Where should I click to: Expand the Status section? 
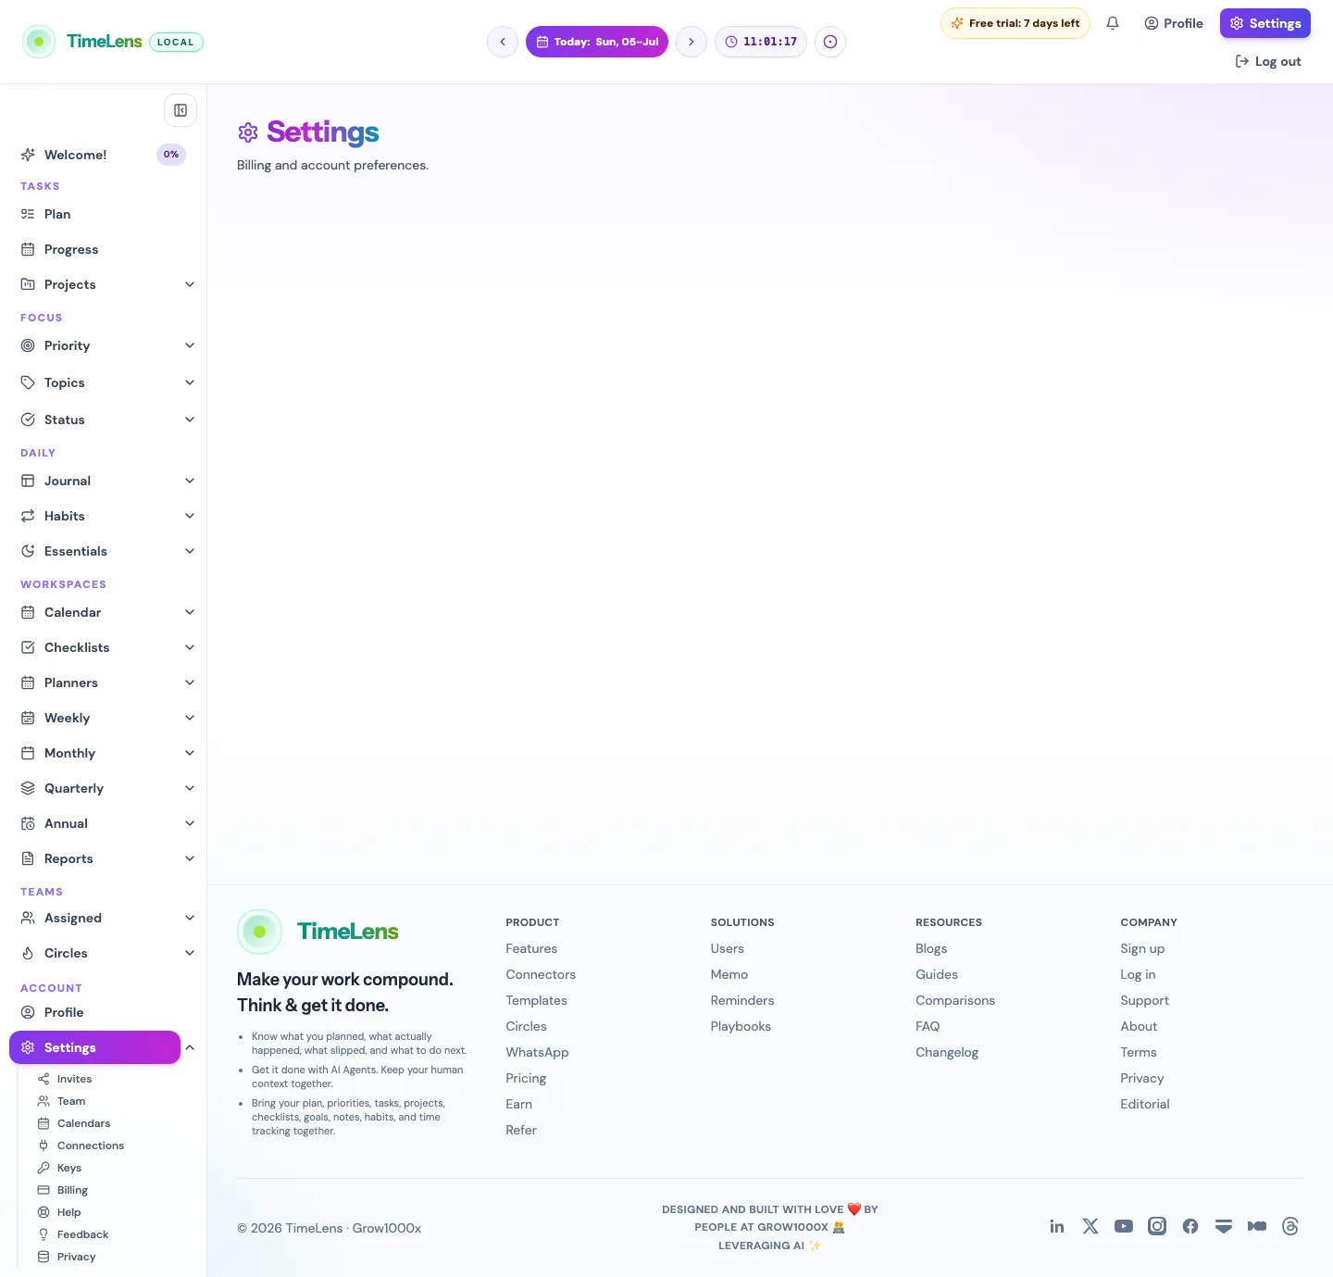(190, 419)
